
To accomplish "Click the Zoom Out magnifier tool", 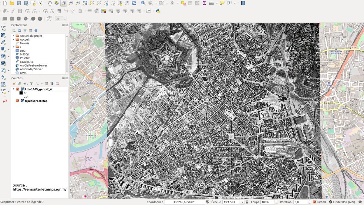I will click(x=71, y=3).
